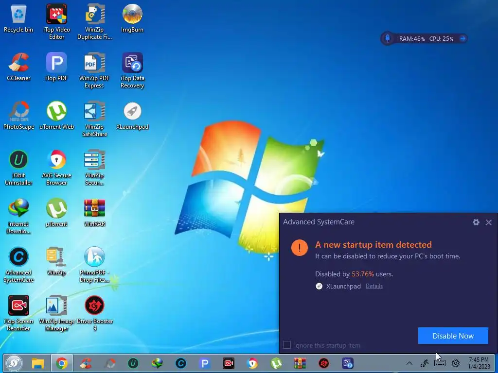Open Driver Booster from the taskbar
This screenshot has width=498, height=373.
323,363
